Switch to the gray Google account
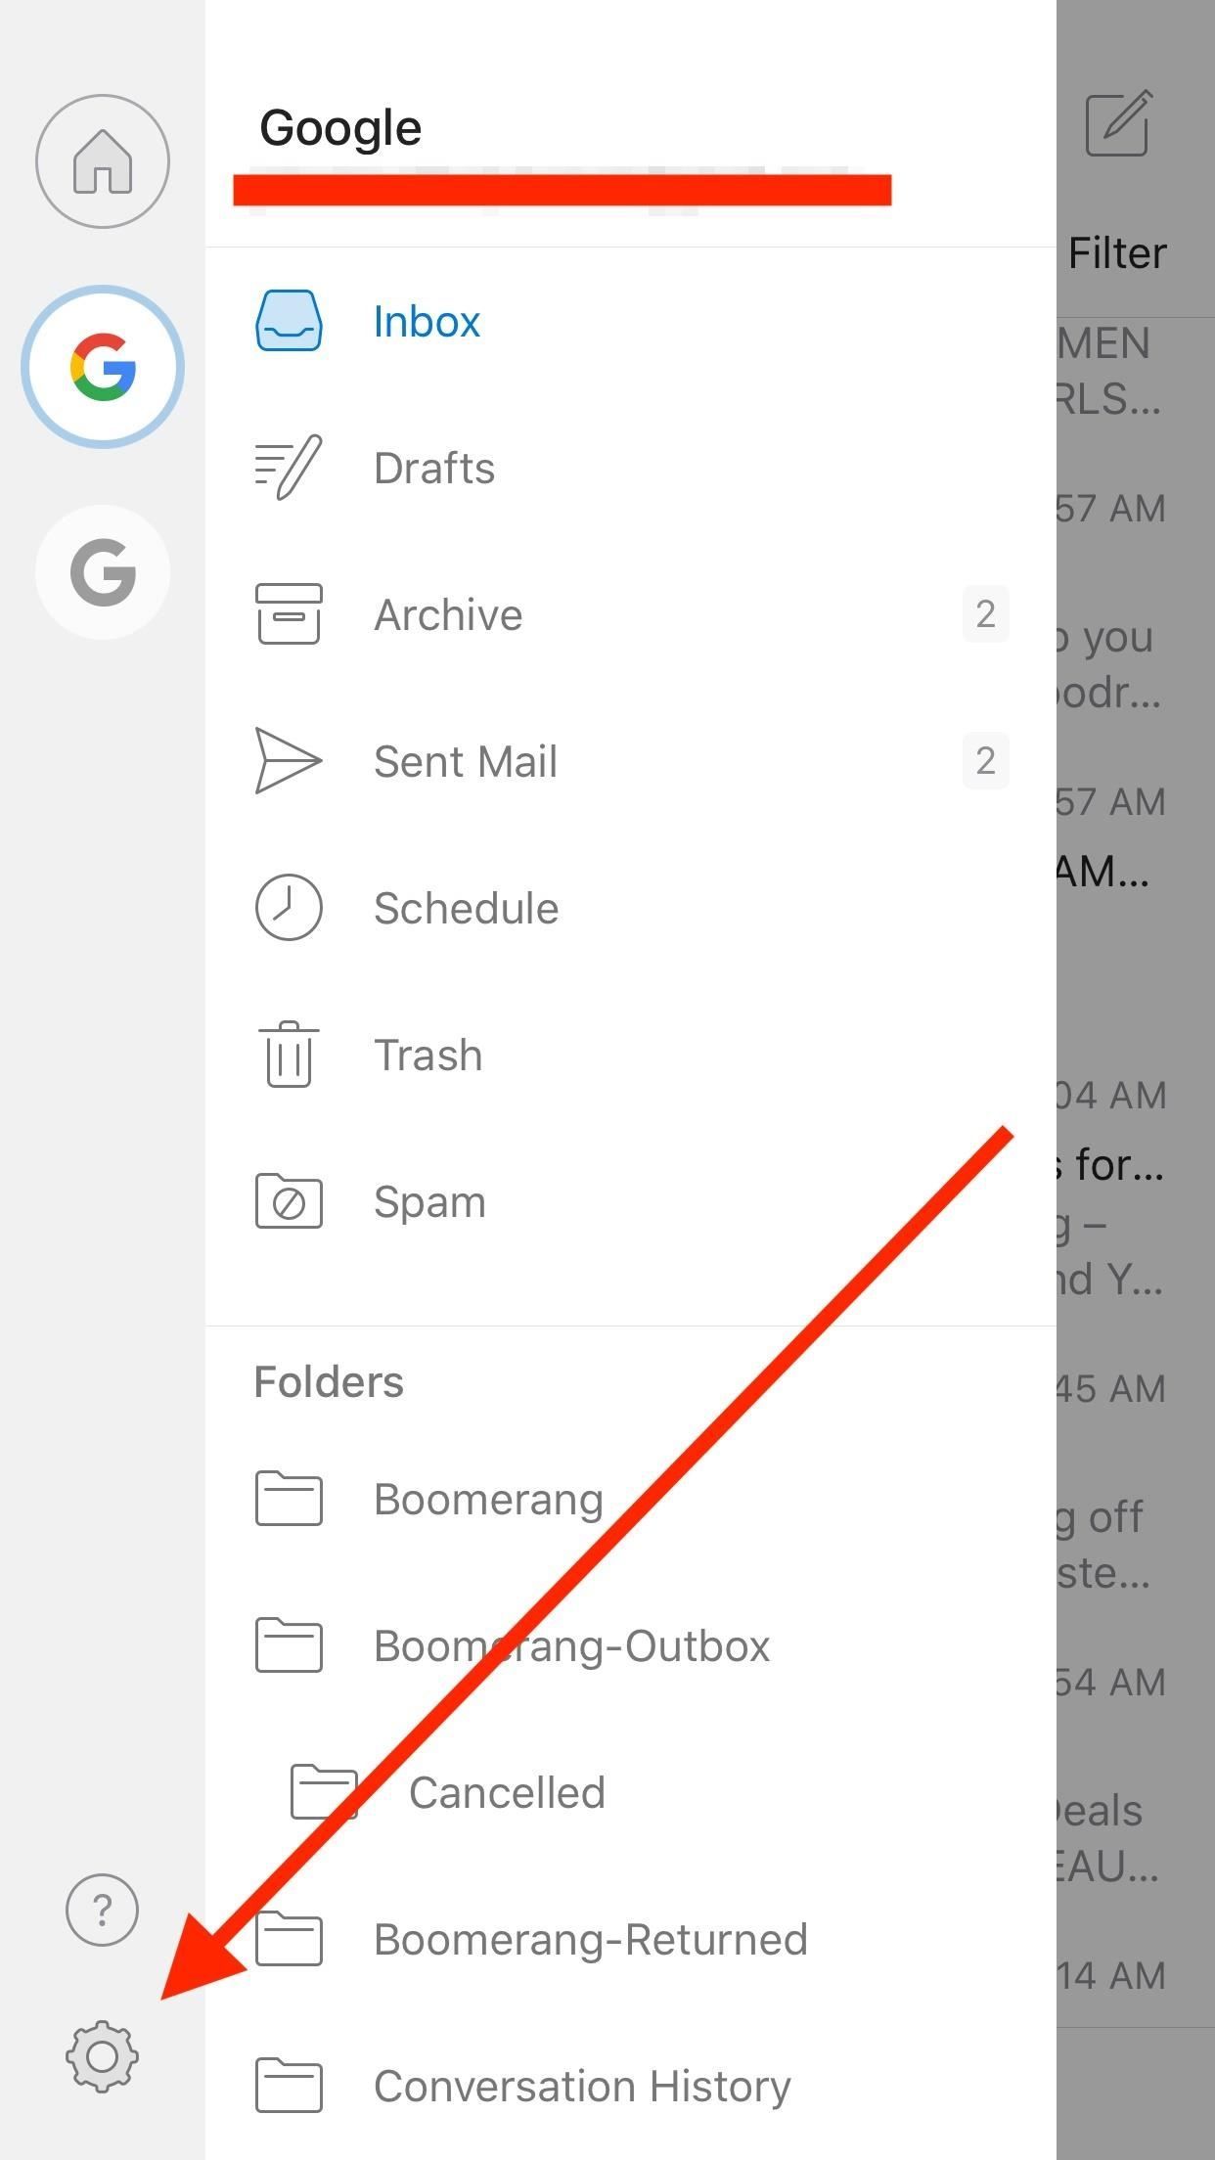Screen dimensions: 1215x2160 pos(103,572)
